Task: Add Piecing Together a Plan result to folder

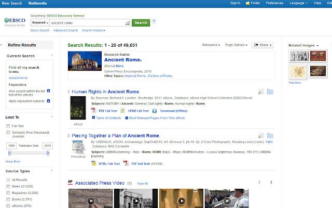Action: tap(270, 136)
